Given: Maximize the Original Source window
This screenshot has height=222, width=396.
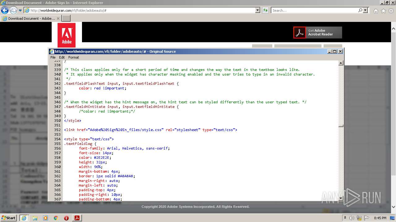Looking at the screenshot, I should [335, 51].
